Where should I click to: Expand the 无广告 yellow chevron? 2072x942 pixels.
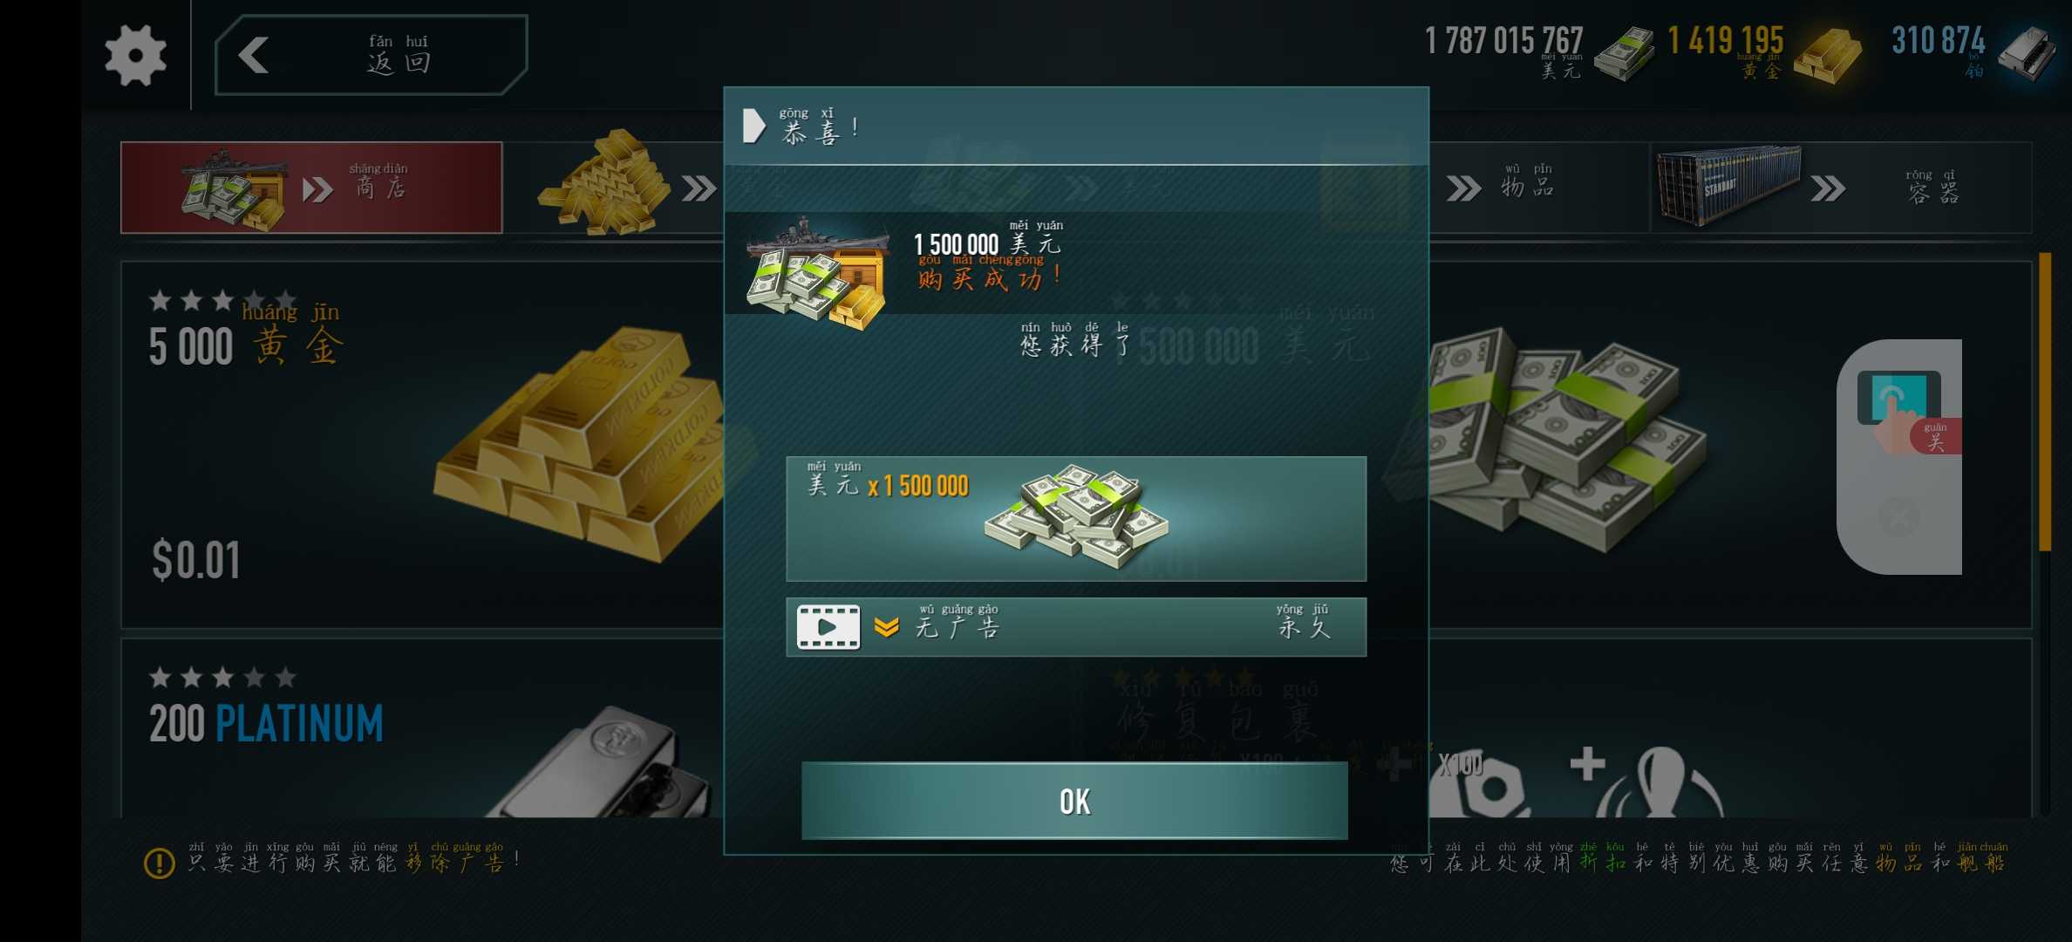[887, 627]
